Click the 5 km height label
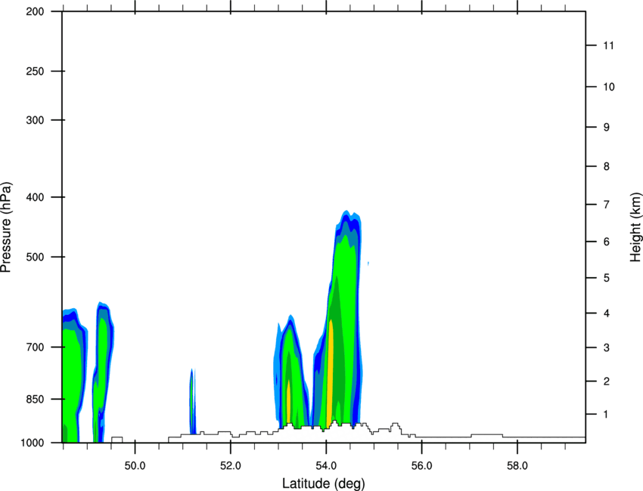The width and height of the screenshot is (643, 491). (607, 278)
